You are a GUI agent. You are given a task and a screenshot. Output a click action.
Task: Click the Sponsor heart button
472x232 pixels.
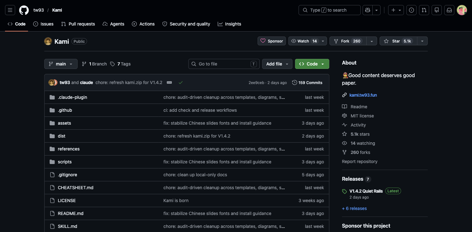point(272,41)
